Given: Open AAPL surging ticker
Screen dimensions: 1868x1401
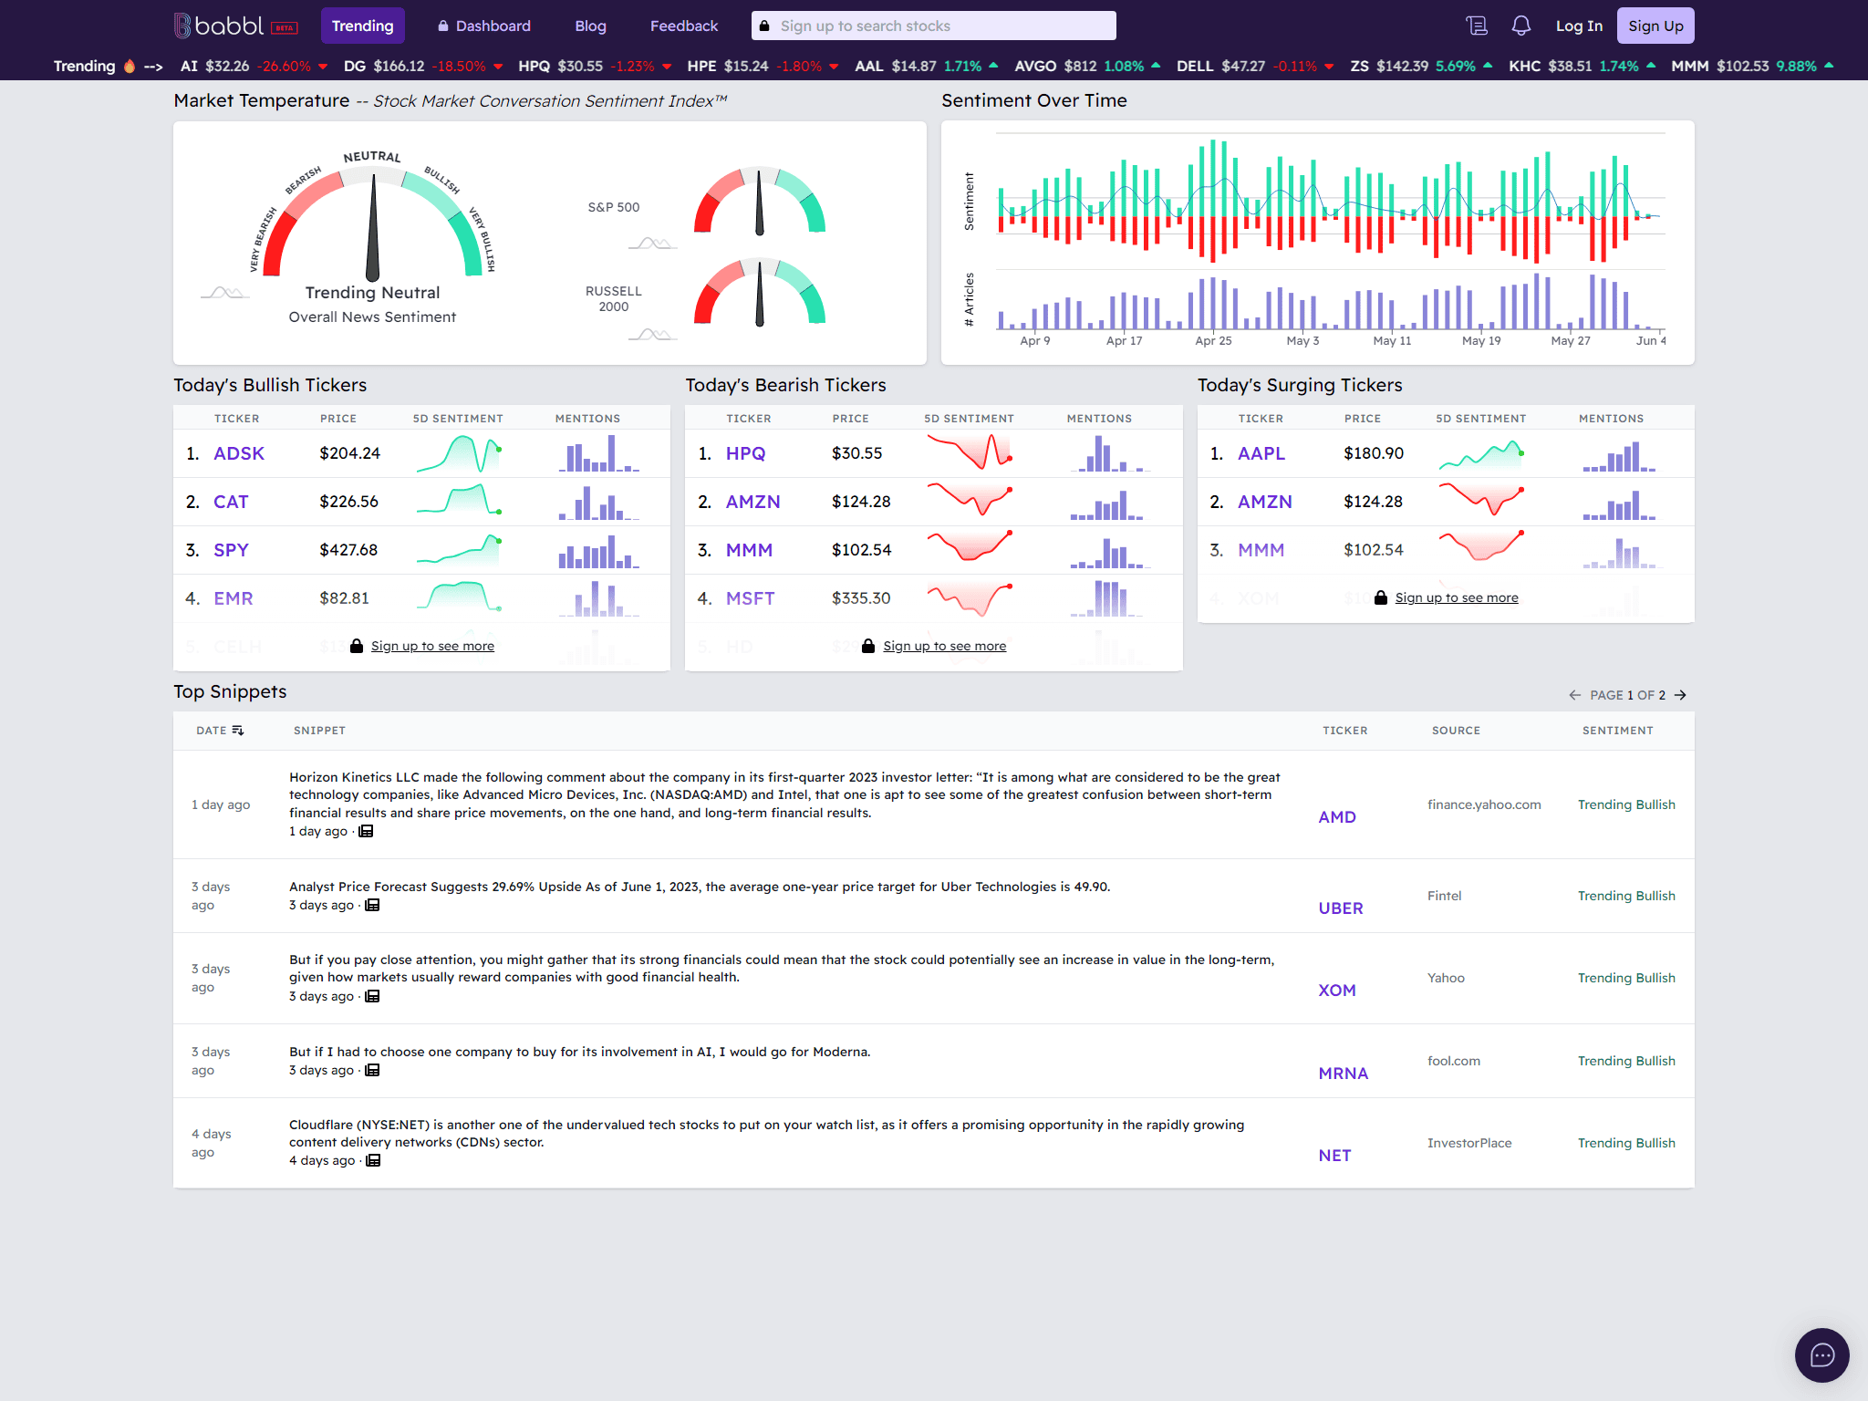Looking at the screenshot, I should coord(1261,453).
